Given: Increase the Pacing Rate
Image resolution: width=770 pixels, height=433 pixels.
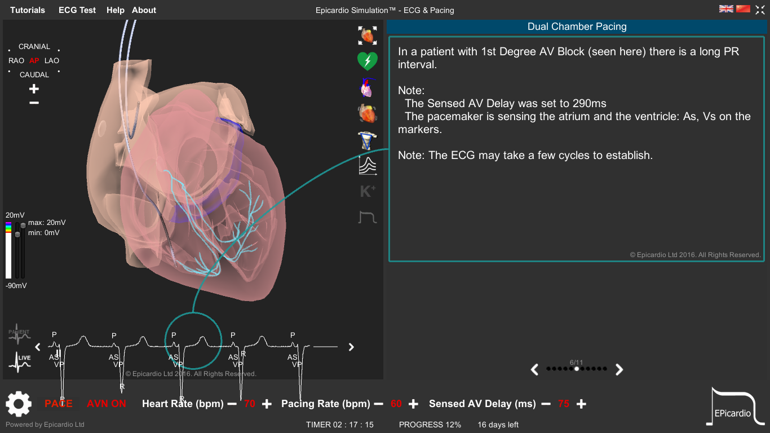Looking at the screenshot, I should [413, 404].
